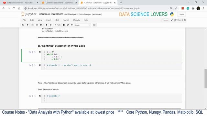Click inside the while loop code cell
Image resolution: width=207 pixels, height=116 pixels.
pyautogui.click(x=112, y=55)
